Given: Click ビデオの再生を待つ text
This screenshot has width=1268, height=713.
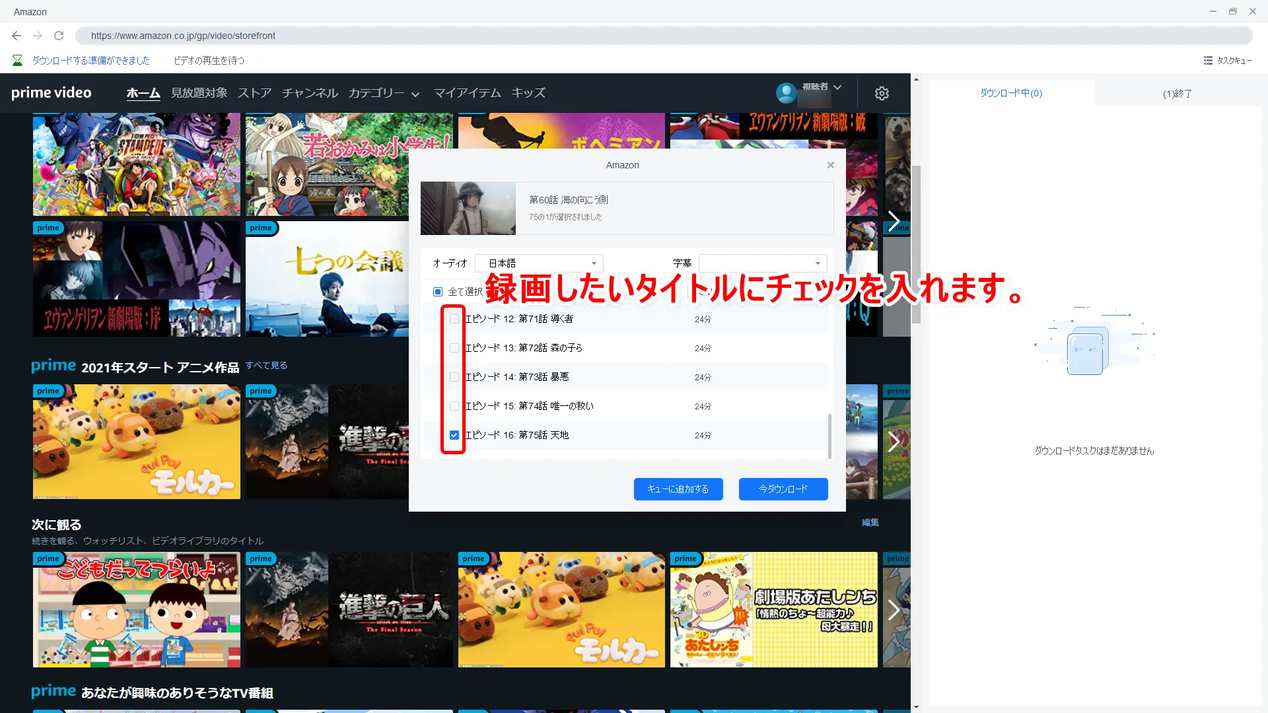Looking at the screenshot, I should 209,61.
